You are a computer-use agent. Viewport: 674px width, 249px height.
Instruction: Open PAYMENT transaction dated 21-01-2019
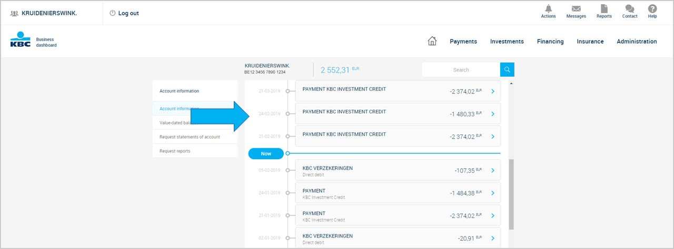(x=398, y=215)
